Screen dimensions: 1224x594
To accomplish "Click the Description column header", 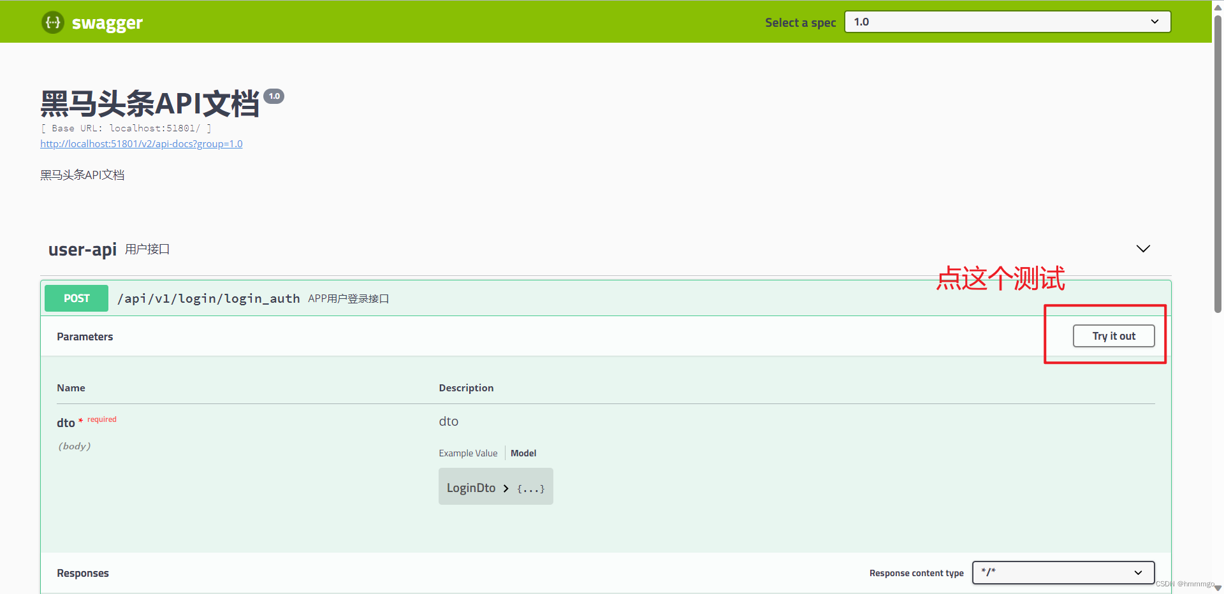I will pos(466,388).
